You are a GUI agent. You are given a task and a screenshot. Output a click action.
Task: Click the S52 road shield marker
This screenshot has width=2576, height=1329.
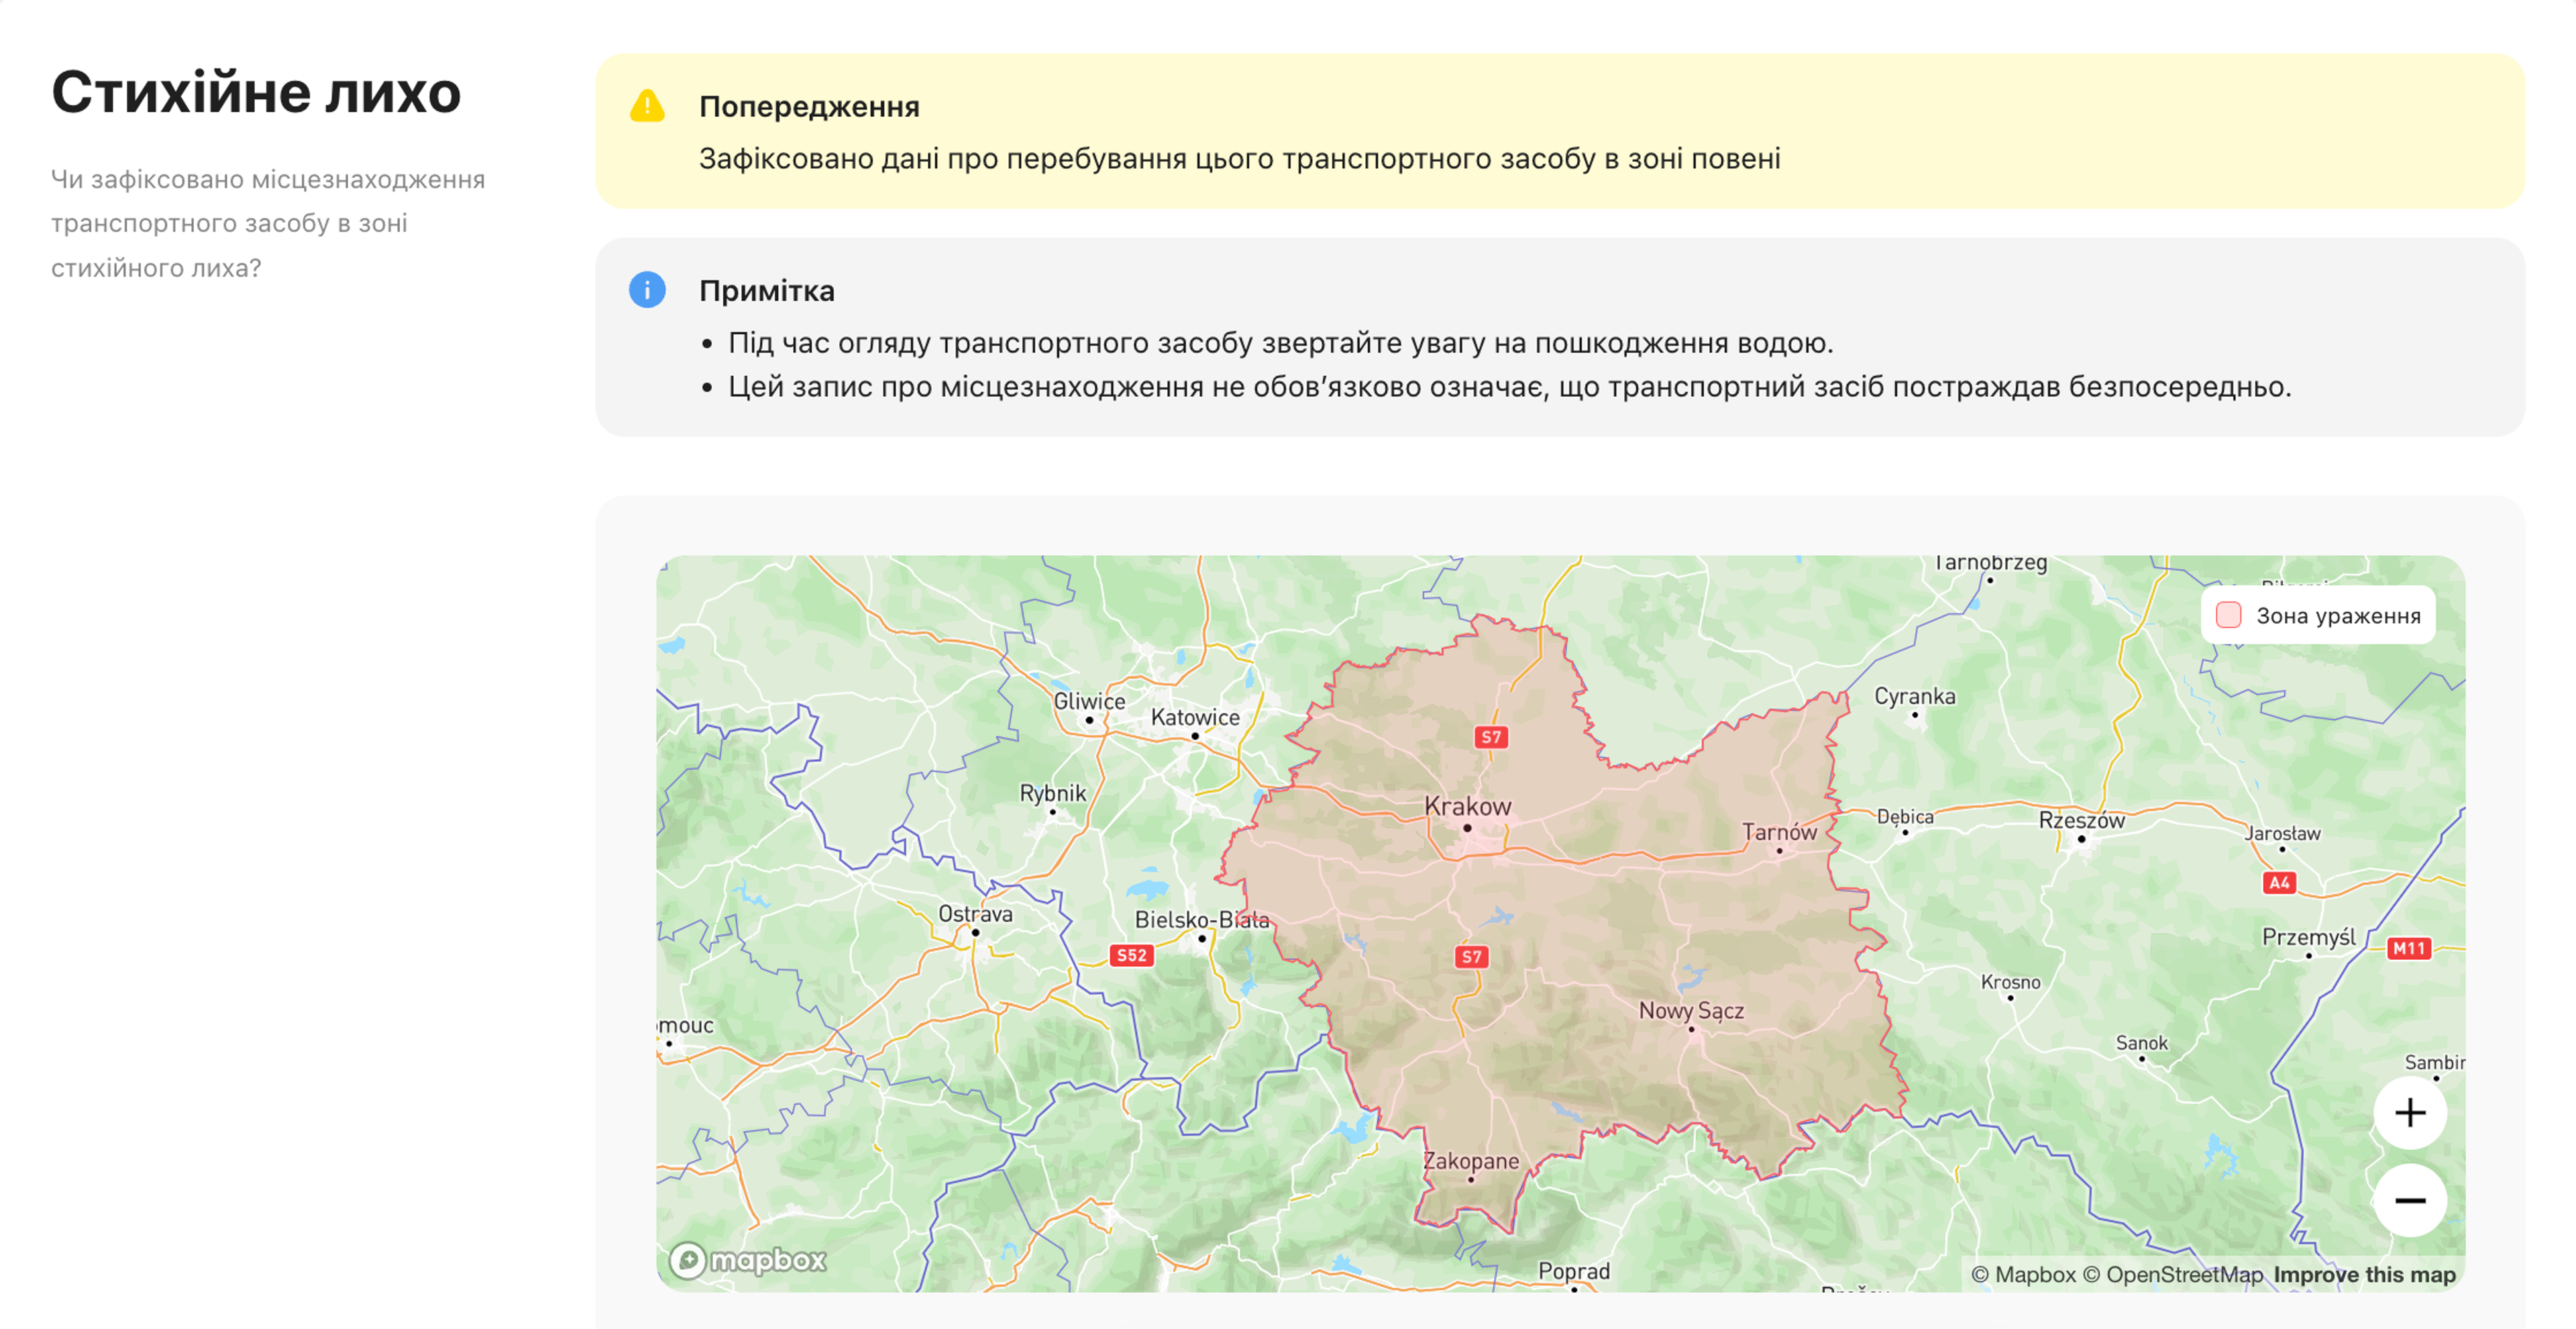[x=1131, y=954]
